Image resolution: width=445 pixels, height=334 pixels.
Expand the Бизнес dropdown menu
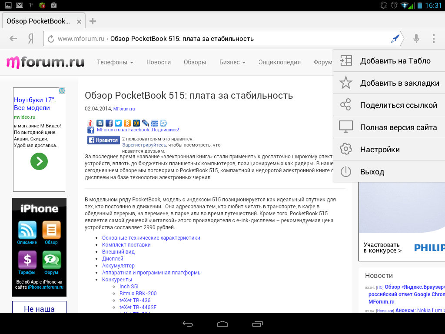(x=232, y=62)
